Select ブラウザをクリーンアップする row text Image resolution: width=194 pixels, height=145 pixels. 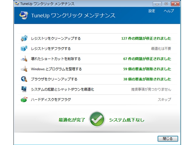(54, 79)
